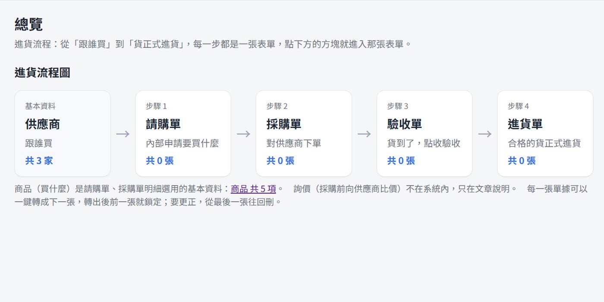The image size is (604, 302).
Task: Open the 進貨單 step 4 card
Action: [545, 134]
